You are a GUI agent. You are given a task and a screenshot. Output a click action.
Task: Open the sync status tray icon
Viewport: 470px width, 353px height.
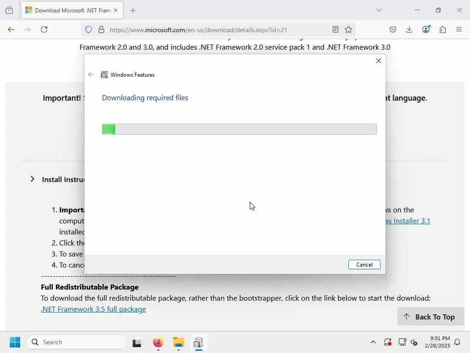[387, 342]
